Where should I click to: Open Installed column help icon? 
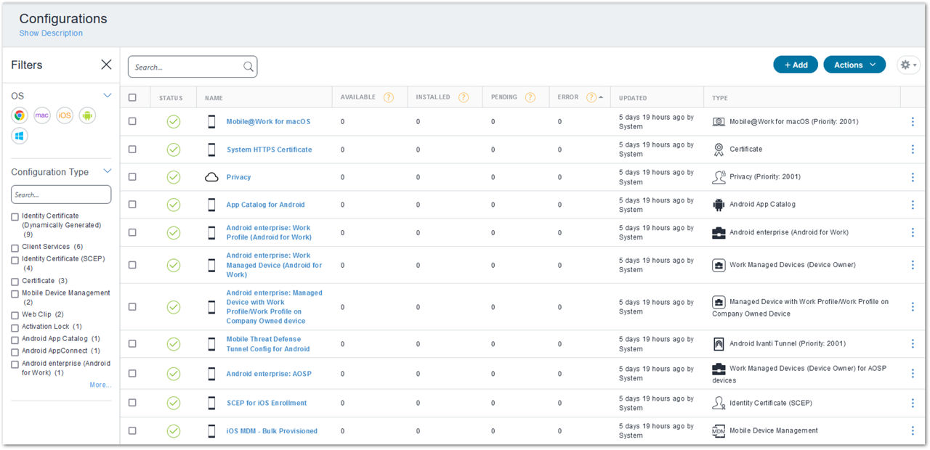[464, 97]
